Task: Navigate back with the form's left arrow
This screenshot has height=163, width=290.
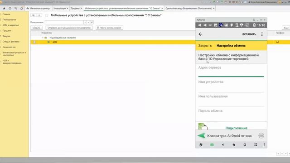Action: click(x=34, y=15)
